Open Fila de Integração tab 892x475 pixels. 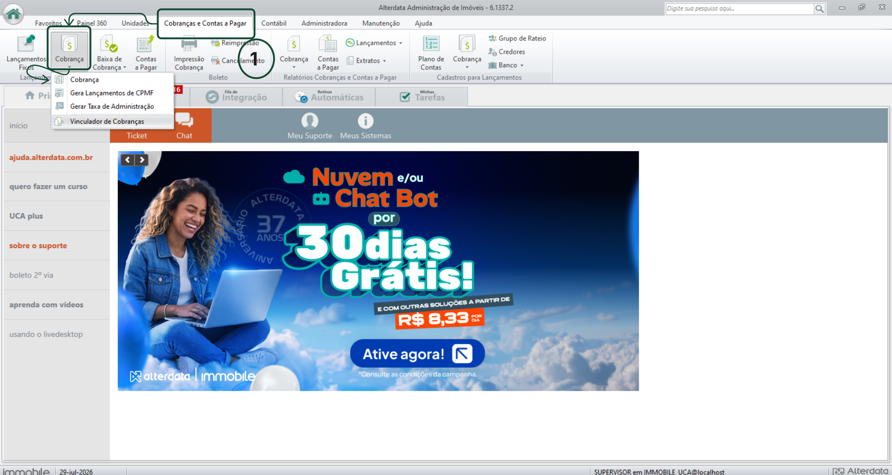pos(236,97)
